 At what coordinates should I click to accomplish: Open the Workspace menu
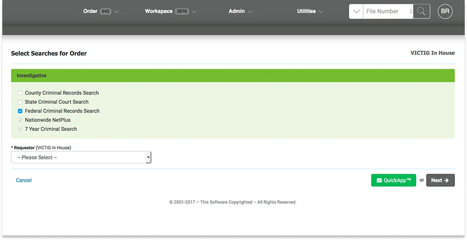coord(171,12)
